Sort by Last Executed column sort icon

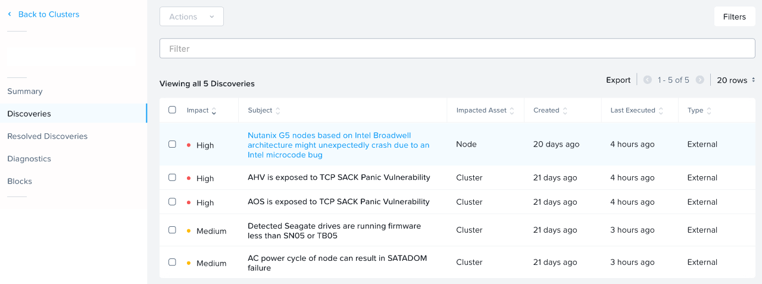pyautogui.click(x=660, y=111)
